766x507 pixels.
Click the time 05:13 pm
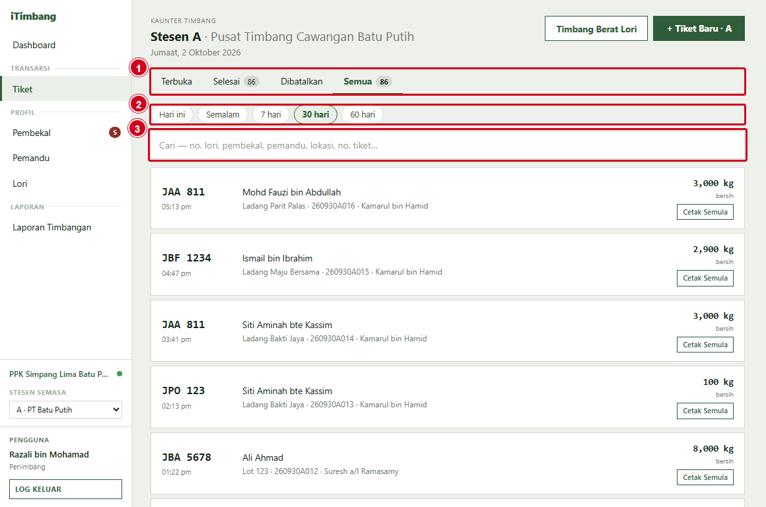tap(176, 207)
